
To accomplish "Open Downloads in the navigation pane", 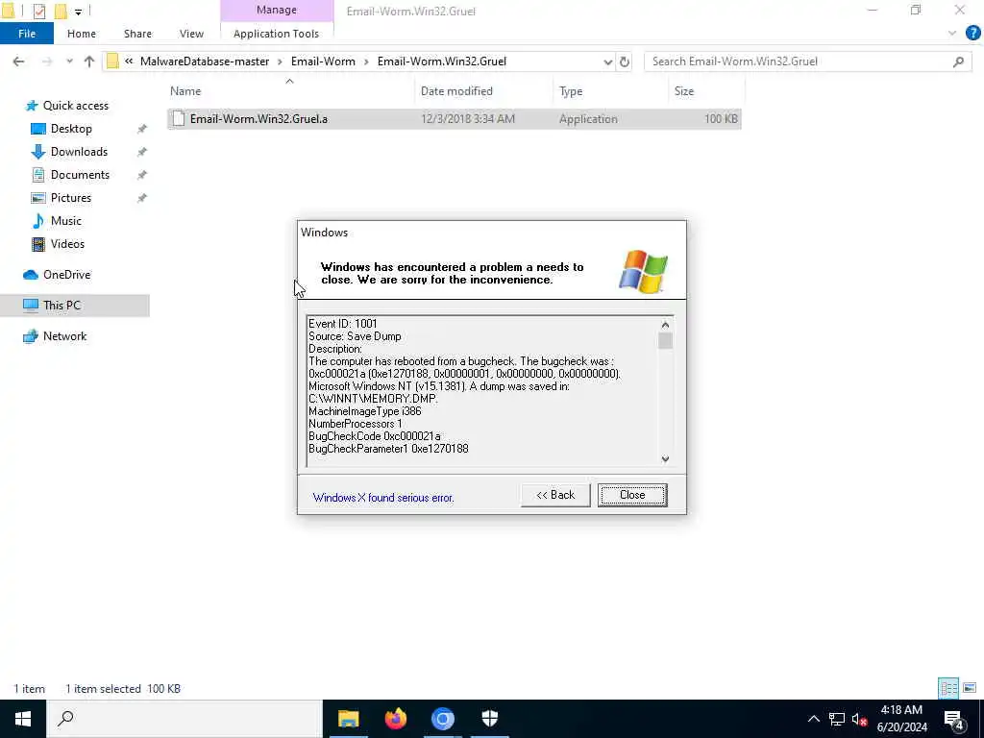I will click(x=79, y=152).
